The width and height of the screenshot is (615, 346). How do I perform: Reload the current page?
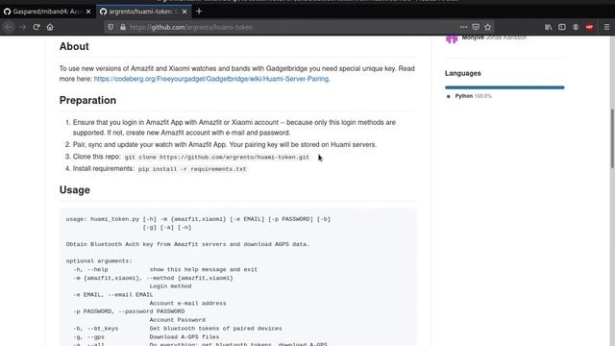37,27
